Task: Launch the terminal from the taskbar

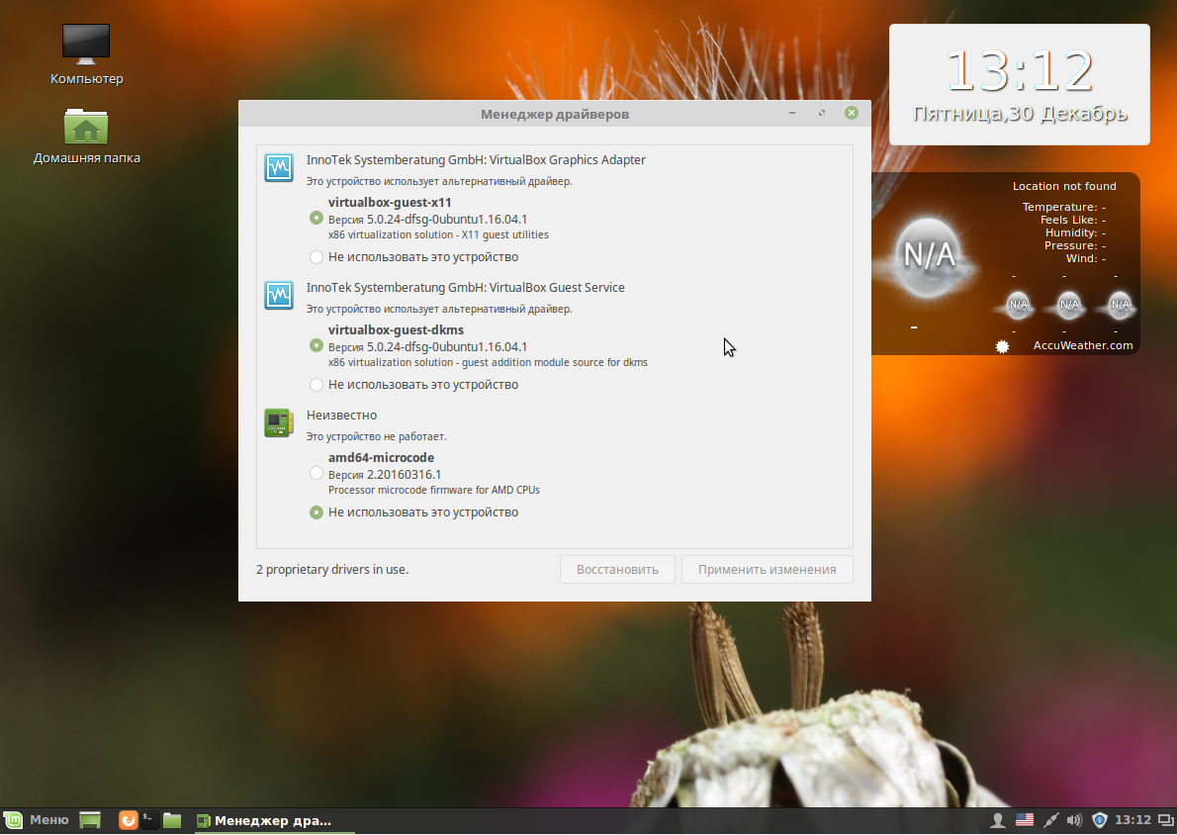Action: pyautogui.click(x=148, y=820)
